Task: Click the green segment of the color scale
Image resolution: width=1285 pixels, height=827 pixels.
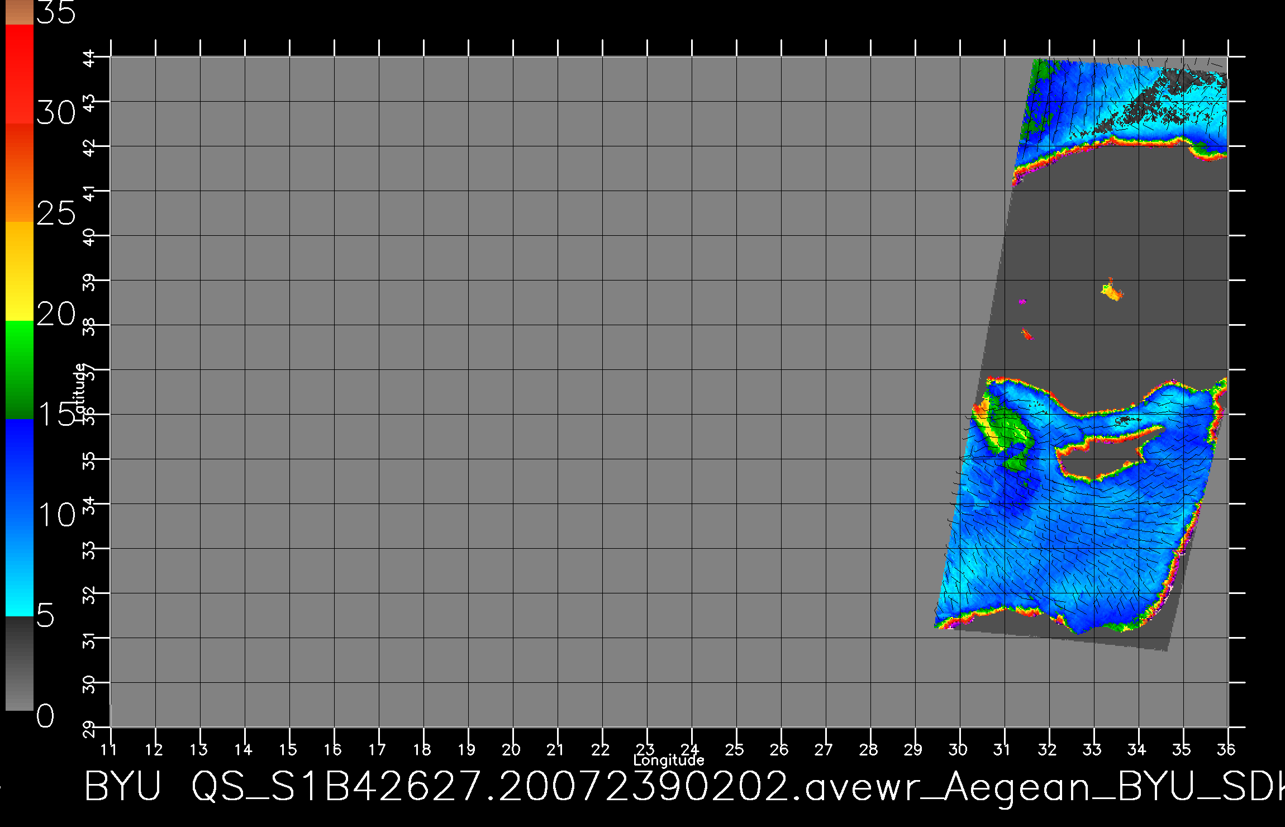Action: 20,370
